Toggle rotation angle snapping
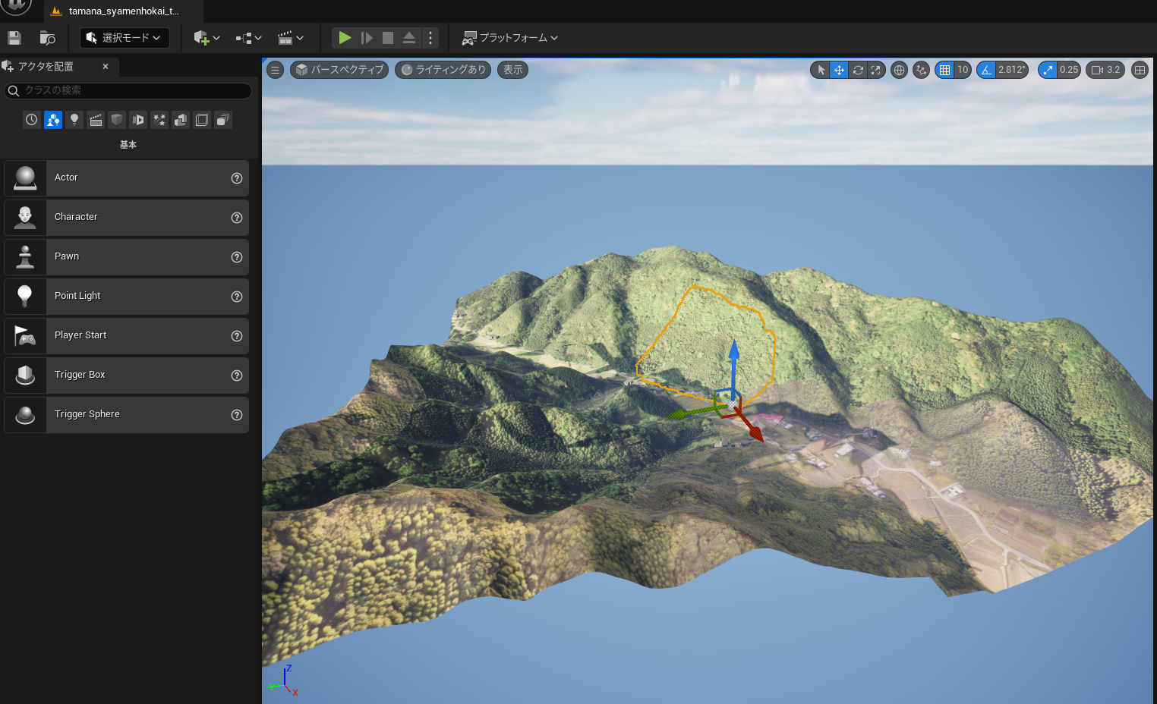Viewport: 1157px width, 704px height. point(986,70)
